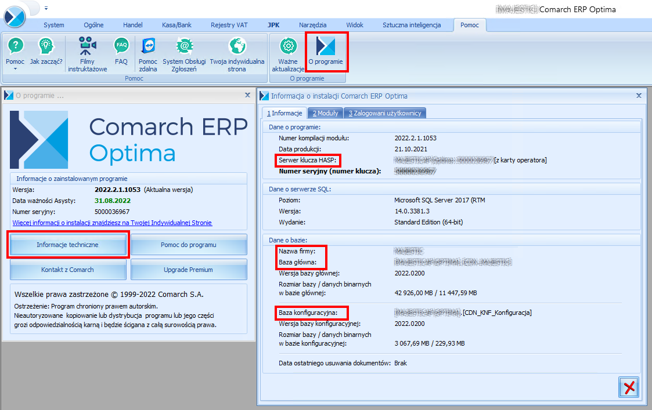This screenshot has height=410, width=652.
Task: Open the Sztuczna inteligencja ribbon tab
Action: [412, 25]
